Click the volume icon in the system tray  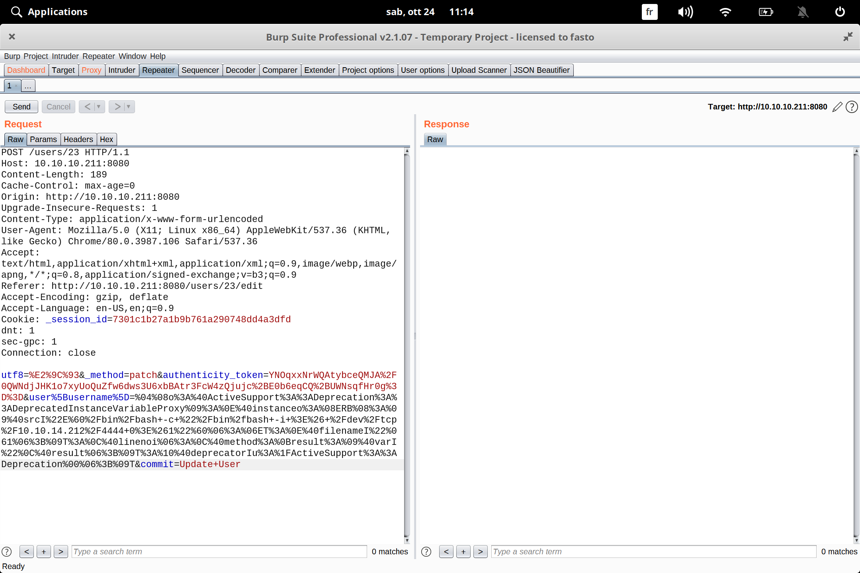(685, 12)
